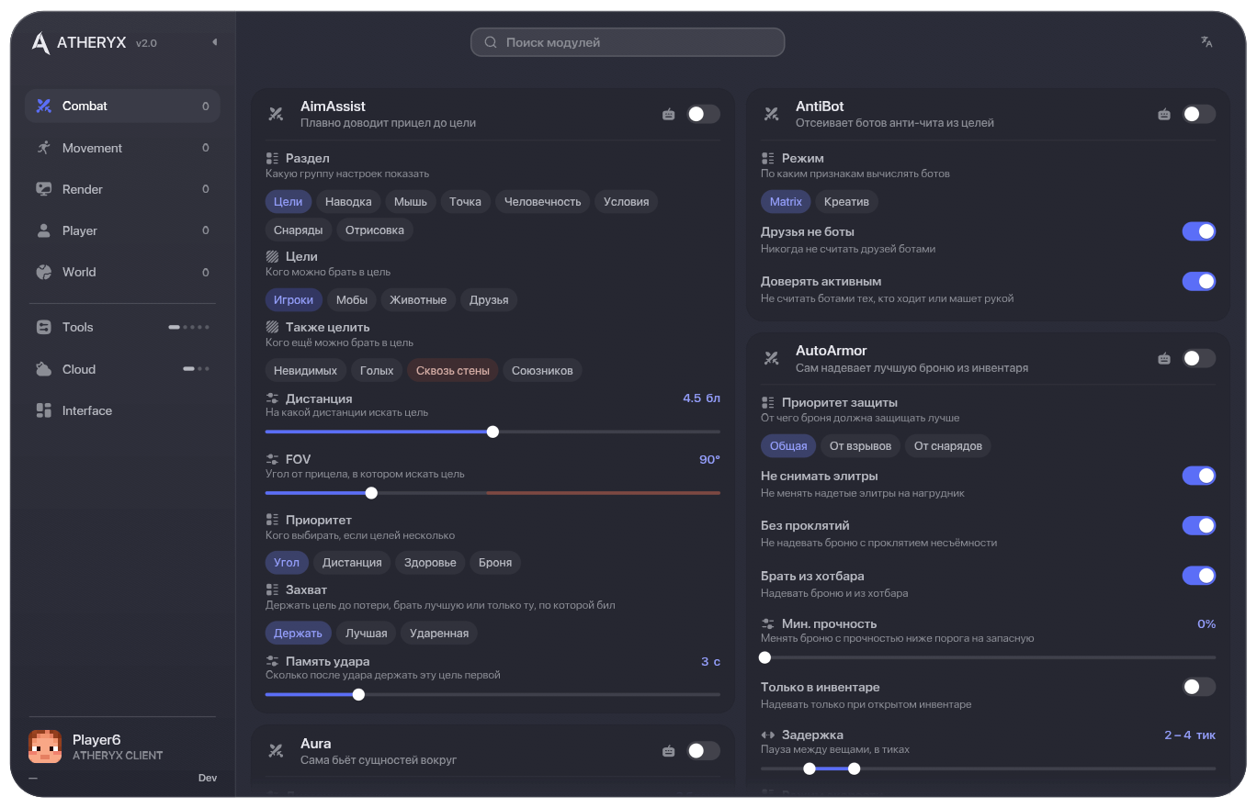Click the Player6 avatar

tap(45, 746)
